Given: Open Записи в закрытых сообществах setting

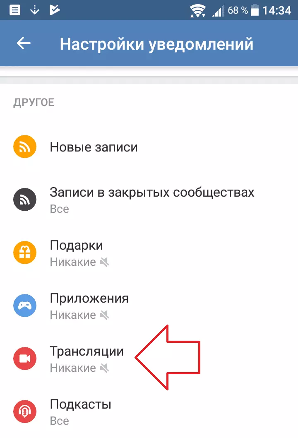Looking at the screenshot, I should pyautogui.click(x=149, y=200).
